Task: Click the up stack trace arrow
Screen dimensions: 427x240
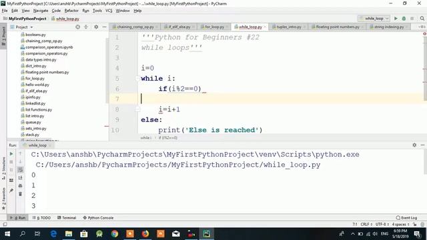Action: (x=20, y=154)
